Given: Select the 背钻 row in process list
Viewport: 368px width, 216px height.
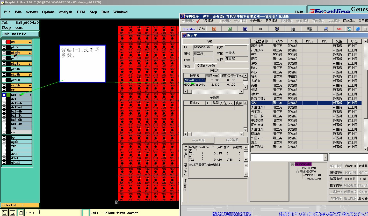Looking at the screenshot, I should (x=306, y=103).
